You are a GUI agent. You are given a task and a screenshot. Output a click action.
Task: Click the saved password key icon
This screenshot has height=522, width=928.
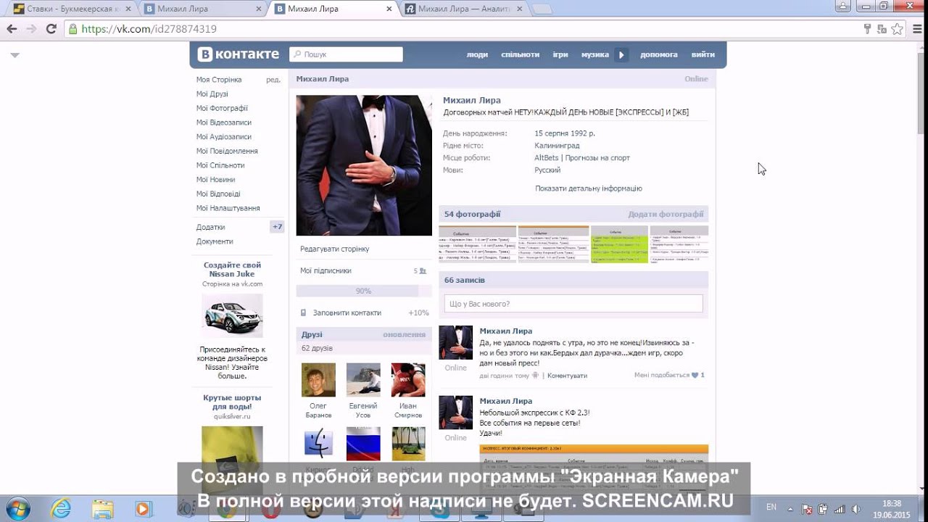pyautogui.click(x=868, y=29)
